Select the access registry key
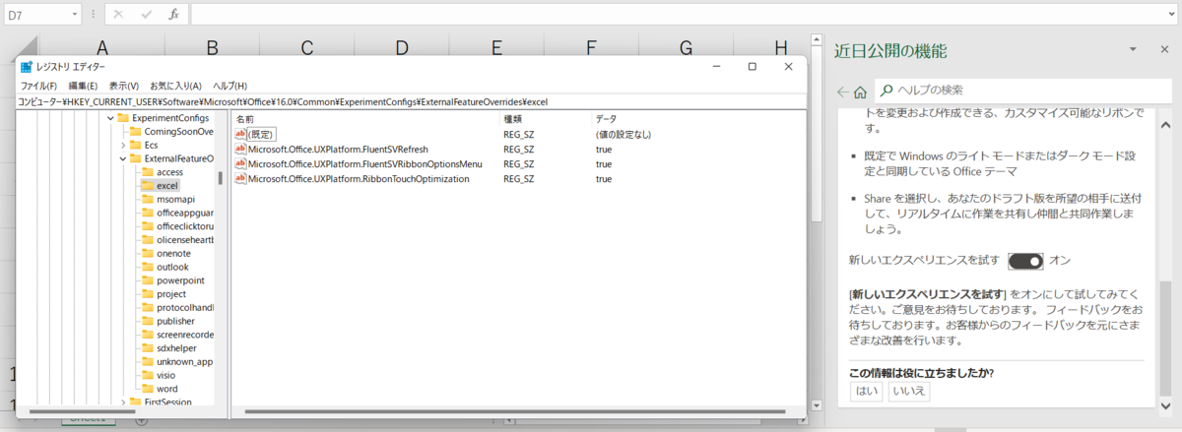1182x432 pixels. (x=163, y=172)
